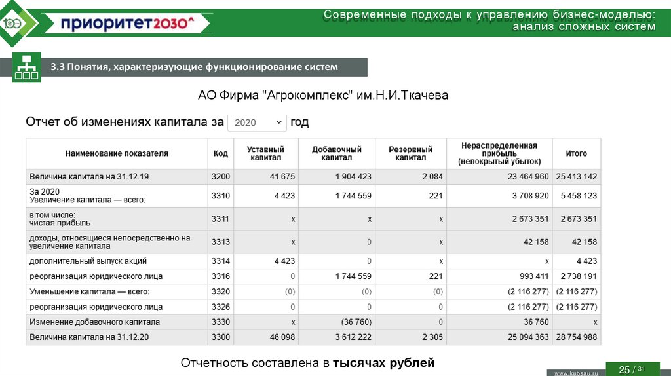
Task: Click the 'Резервный капитал' column header
Action: [410, 153]
